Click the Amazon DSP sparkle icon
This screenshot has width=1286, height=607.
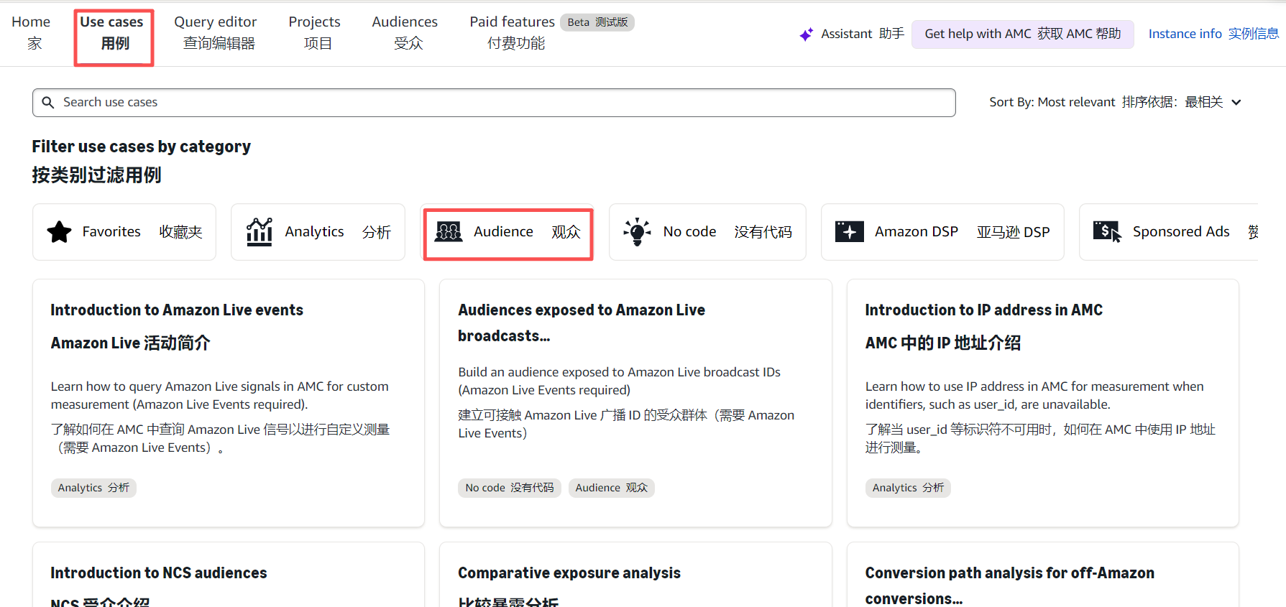(849, 232)
